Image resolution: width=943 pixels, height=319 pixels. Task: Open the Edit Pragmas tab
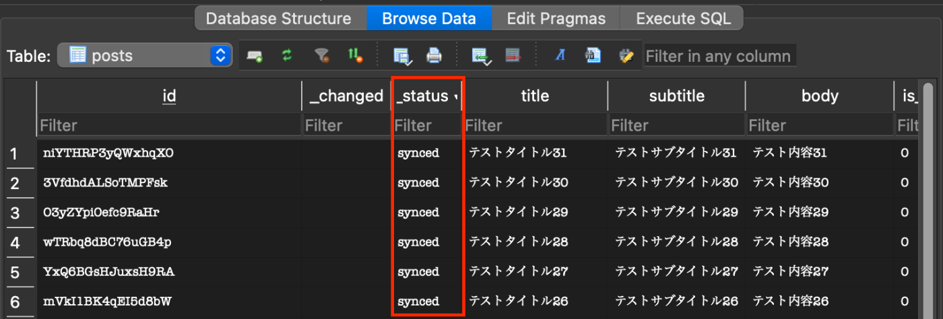(556, 18)
